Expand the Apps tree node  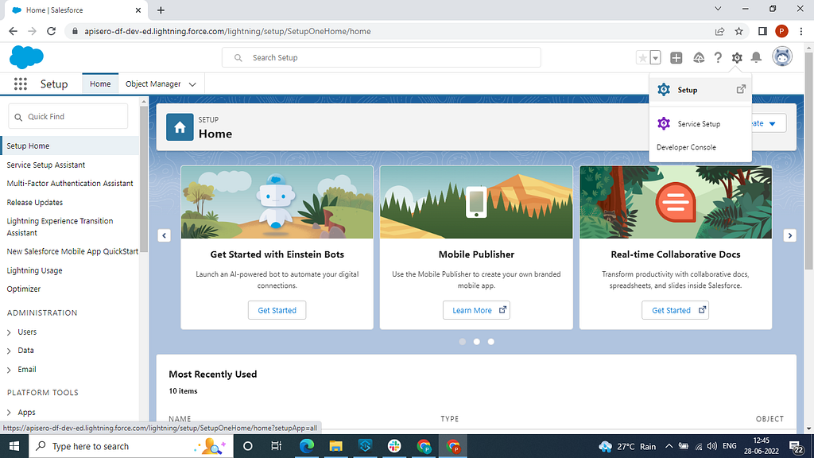click(x=9, y=413)
